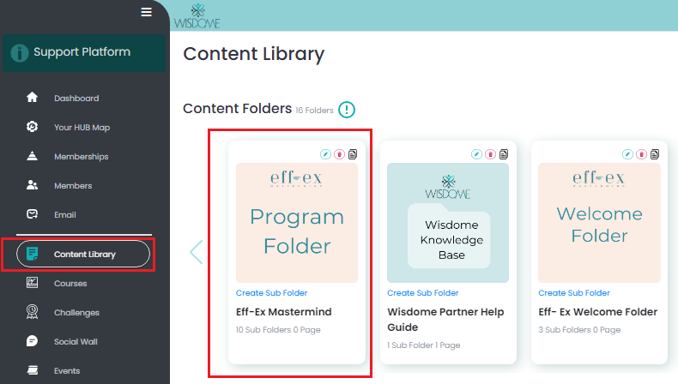Screen dimensions: 678x384
Task: Click the Content Library page heading
Action: point(254,54)
